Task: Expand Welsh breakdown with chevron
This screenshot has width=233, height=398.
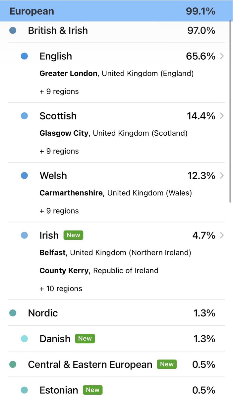Action: [x=222, y=175]
